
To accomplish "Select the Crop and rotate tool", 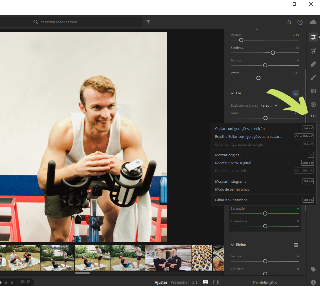I will 313,51.
